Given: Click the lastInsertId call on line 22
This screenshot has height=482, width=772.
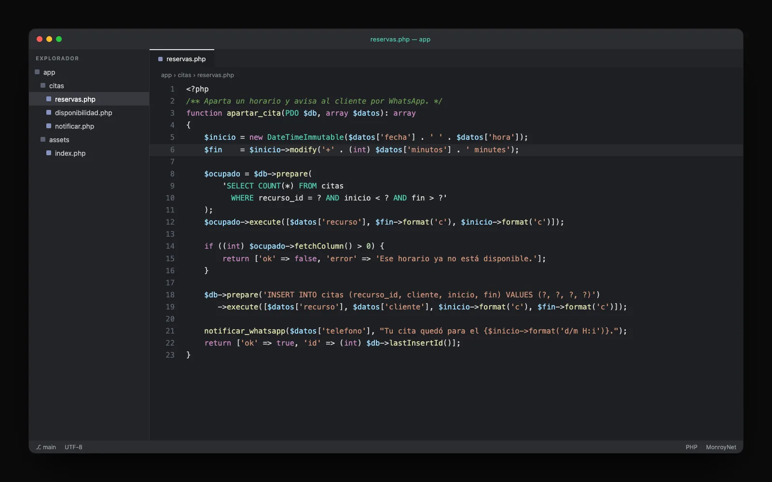Looking at the screenshot, I should [x=416, y=343].
